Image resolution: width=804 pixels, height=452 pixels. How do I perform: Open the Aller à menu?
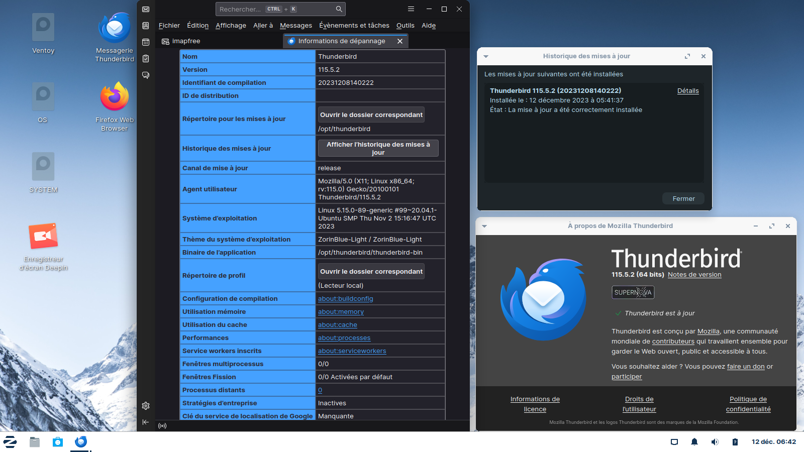coord(263,26)
